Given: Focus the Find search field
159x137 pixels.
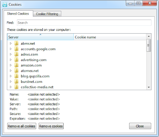Looking at the screenshot, I should 84,23.
